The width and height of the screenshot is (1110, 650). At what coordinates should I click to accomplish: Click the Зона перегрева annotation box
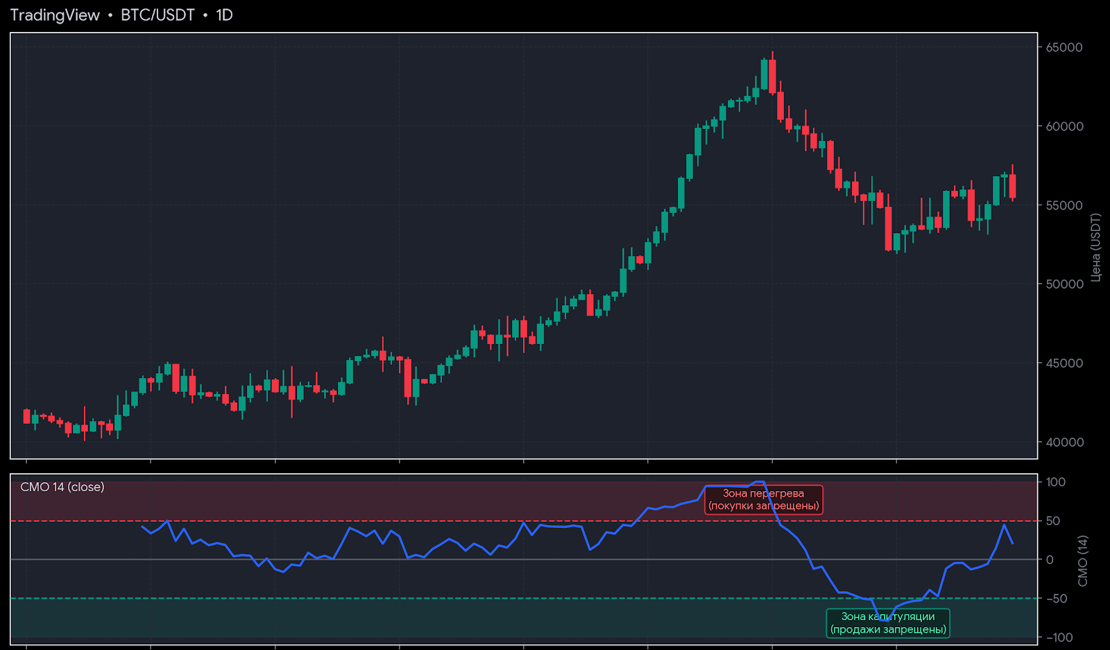coord(764,499)
